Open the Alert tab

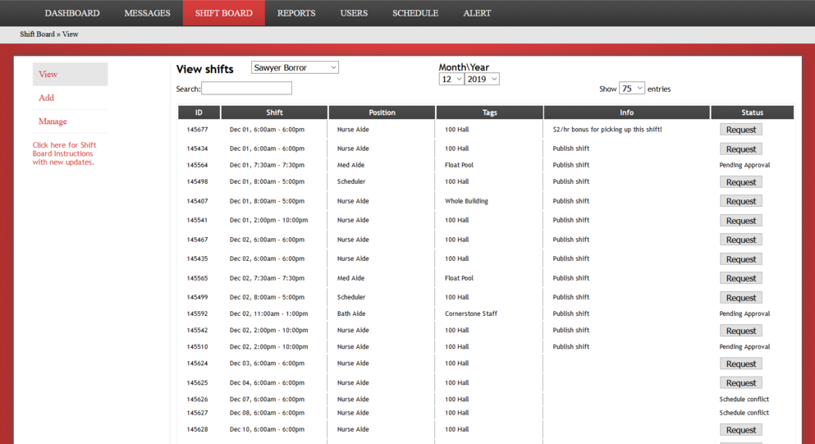(x=477, y=13)
